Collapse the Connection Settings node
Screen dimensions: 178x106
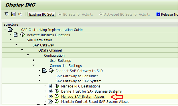click(34, 65)
